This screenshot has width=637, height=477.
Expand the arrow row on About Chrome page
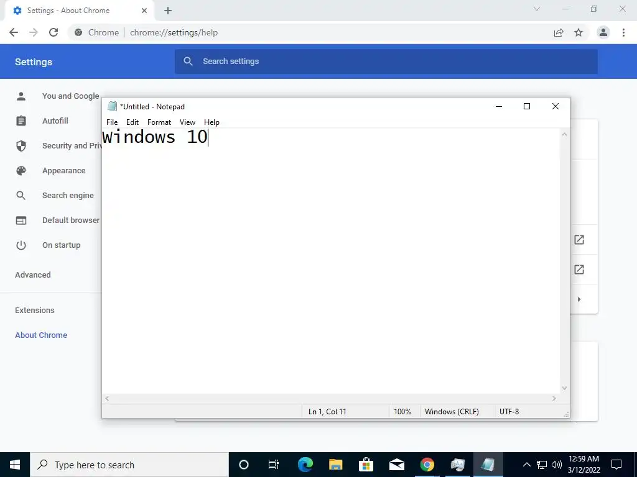coord(579,299)
